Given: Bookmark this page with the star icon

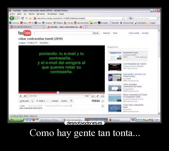Looking at the screenshot, I should 123,18.
